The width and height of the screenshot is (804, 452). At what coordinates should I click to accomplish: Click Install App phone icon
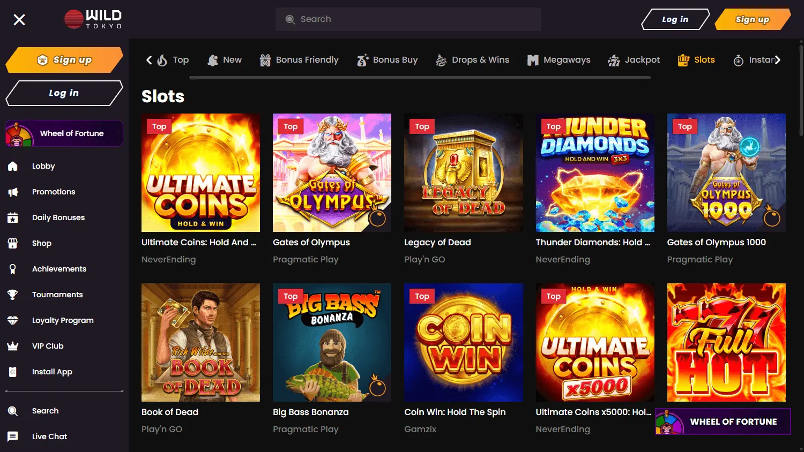[x=13, y=372]
